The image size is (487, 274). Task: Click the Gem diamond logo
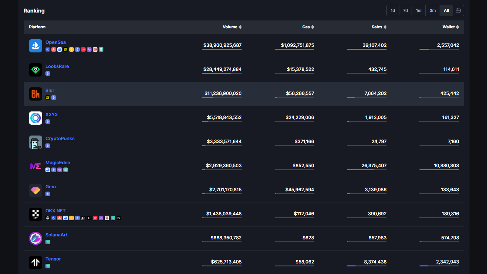[x=36, y=190]
